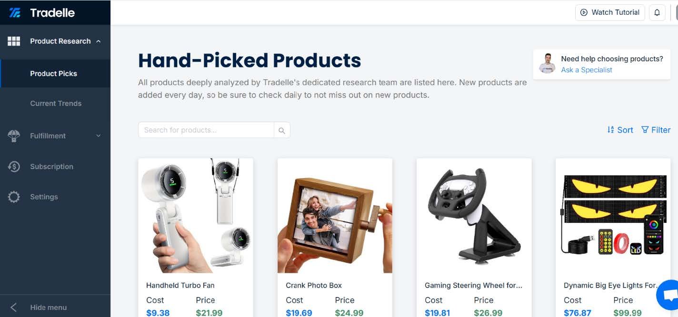678x317 pixels.
Task: Open the Gaming Steering Wheel product image
Action: [x=474, y=216]
